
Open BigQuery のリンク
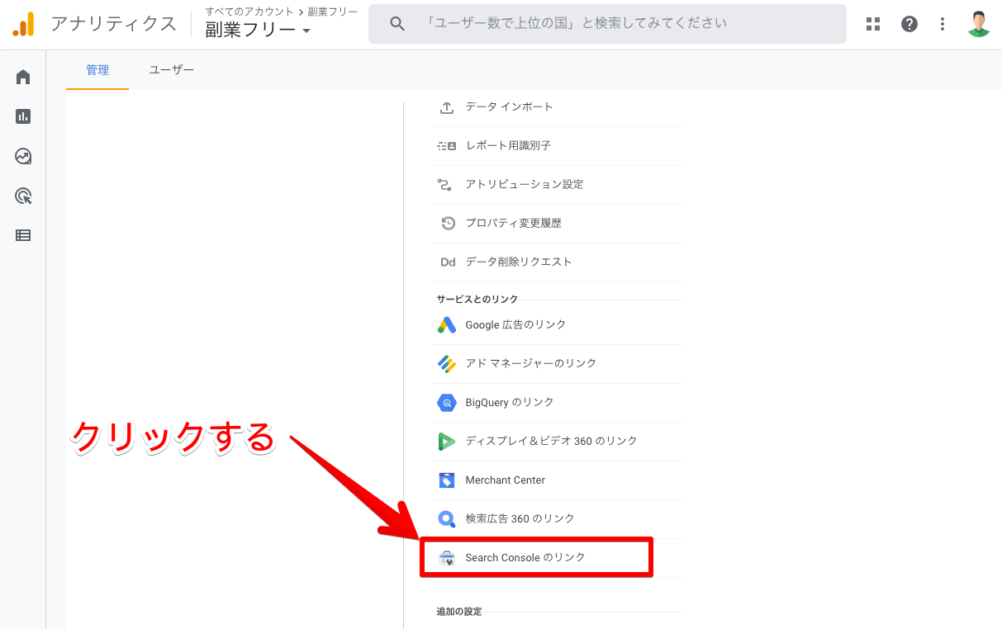[x=509, y=402]
